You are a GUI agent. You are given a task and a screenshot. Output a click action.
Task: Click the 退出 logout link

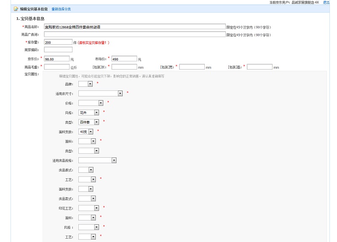(x=326, y=3)
